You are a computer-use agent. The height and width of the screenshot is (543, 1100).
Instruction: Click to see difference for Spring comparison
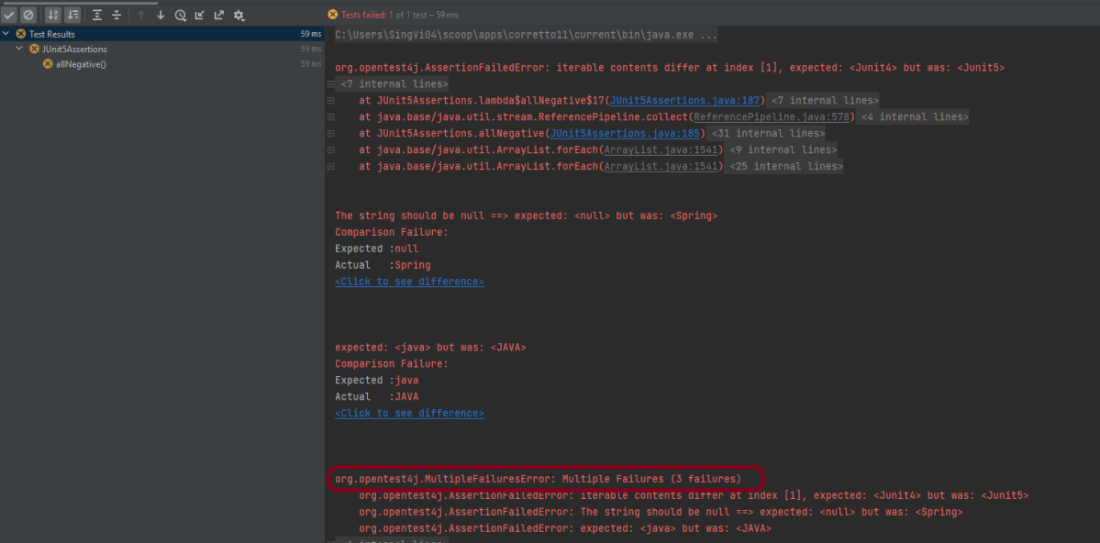pos(409,282)
